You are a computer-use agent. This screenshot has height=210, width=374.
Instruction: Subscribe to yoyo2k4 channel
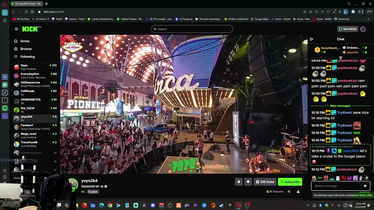pyautogui.click(x=290, y=182)
